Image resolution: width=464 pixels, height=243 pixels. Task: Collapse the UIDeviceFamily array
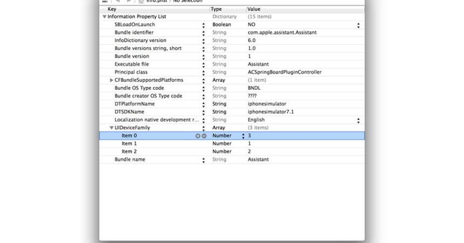tap(112, 128)
